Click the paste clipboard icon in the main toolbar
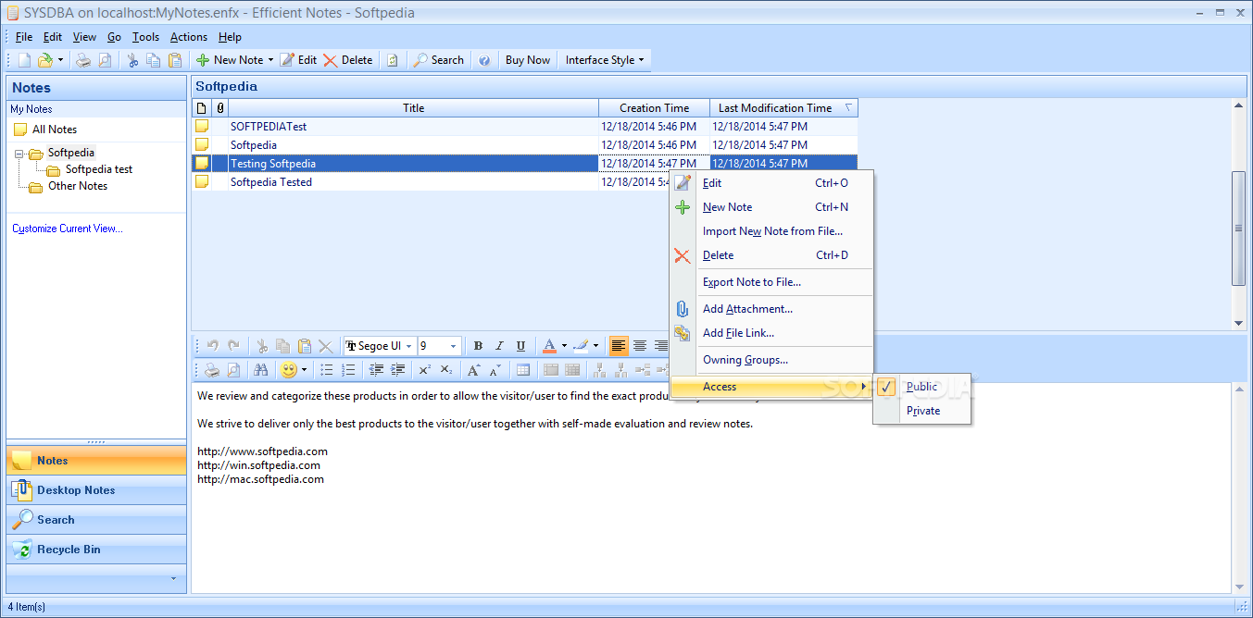This screenshot has width=1253, height=618. pyautogui.click(x=175, y=60)
